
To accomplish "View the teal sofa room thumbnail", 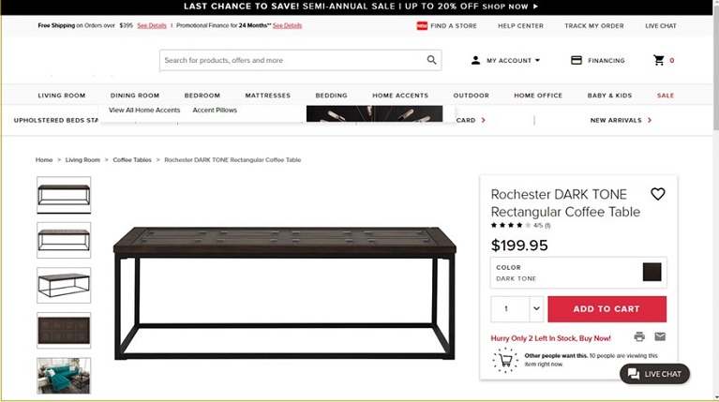I will [64, 376].
